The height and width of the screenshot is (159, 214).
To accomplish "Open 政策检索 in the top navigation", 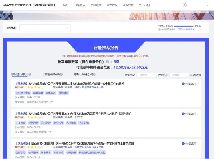I will coord(80,5).
